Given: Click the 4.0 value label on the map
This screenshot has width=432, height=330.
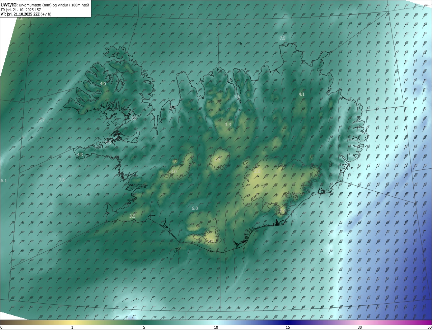Looking at the screenshot, I should (x=103, y=84).
